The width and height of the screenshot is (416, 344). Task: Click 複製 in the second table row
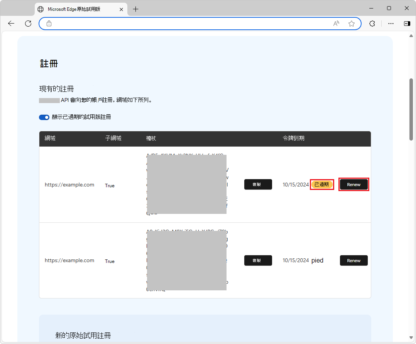(258, 260)
